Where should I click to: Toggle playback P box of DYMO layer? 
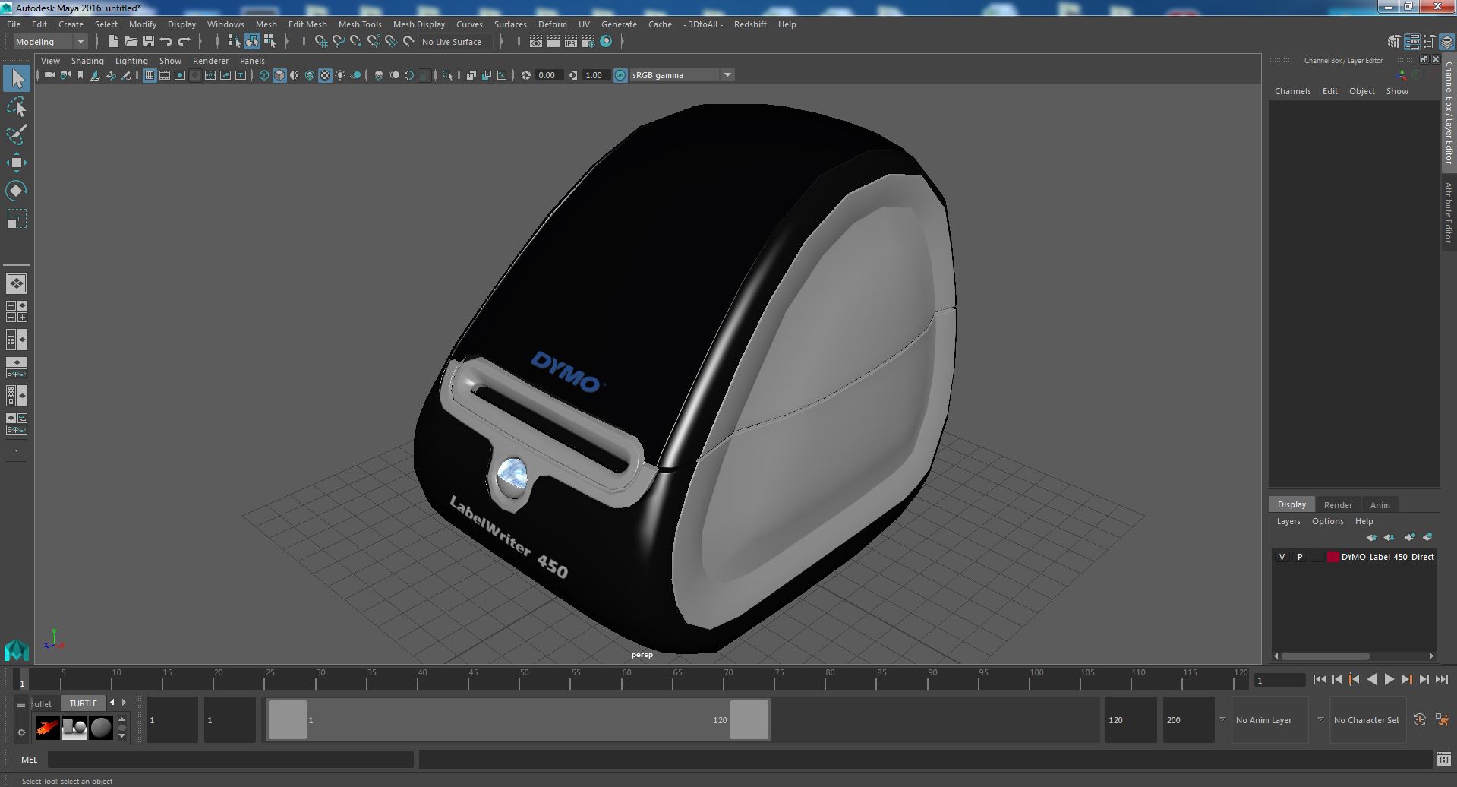(x=1300, y=557)
